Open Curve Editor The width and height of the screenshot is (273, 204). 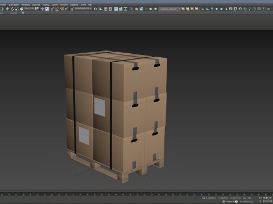tap(121, 9)
